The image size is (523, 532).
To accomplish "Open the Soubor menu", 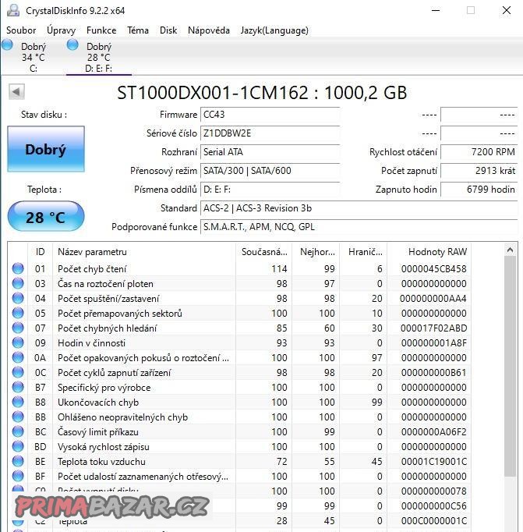I will (21, 30).
